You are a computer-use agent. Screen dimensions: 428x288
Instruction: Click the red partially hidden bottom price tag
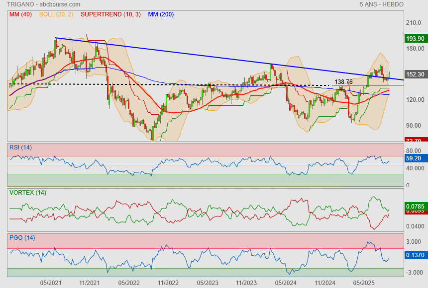tap(415, 141)
